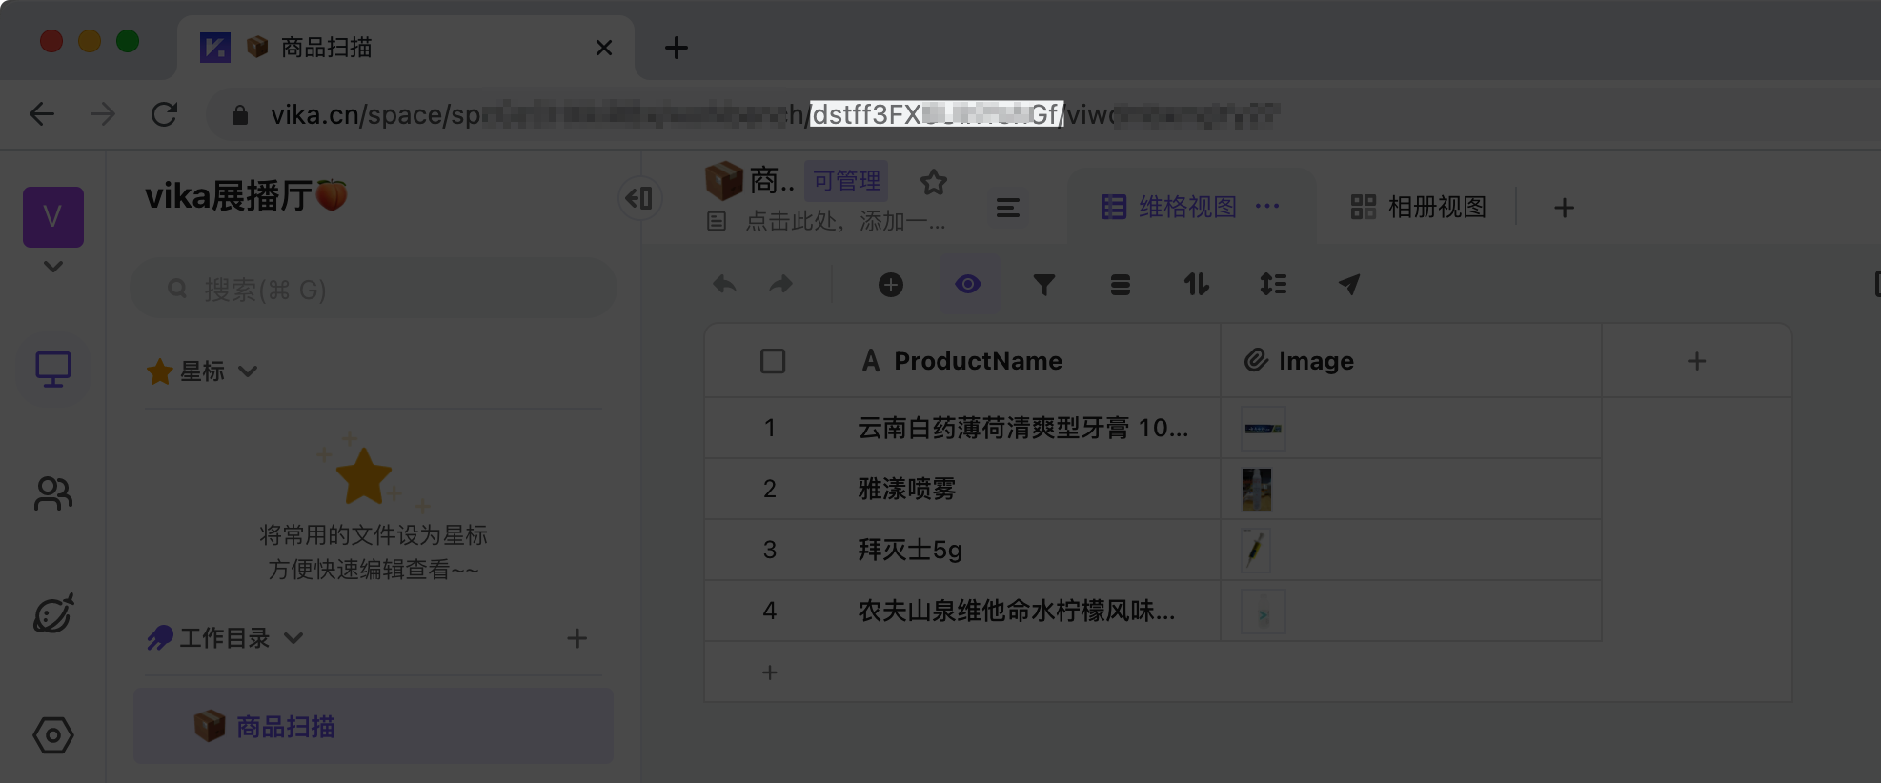Add a new row with bottom plus

770,673
